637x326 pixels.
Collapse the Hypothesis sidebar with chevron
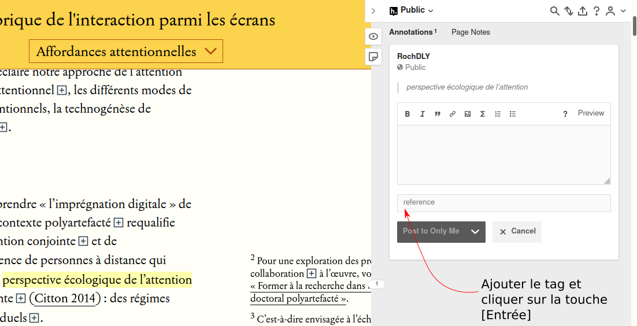click(373, 11)
